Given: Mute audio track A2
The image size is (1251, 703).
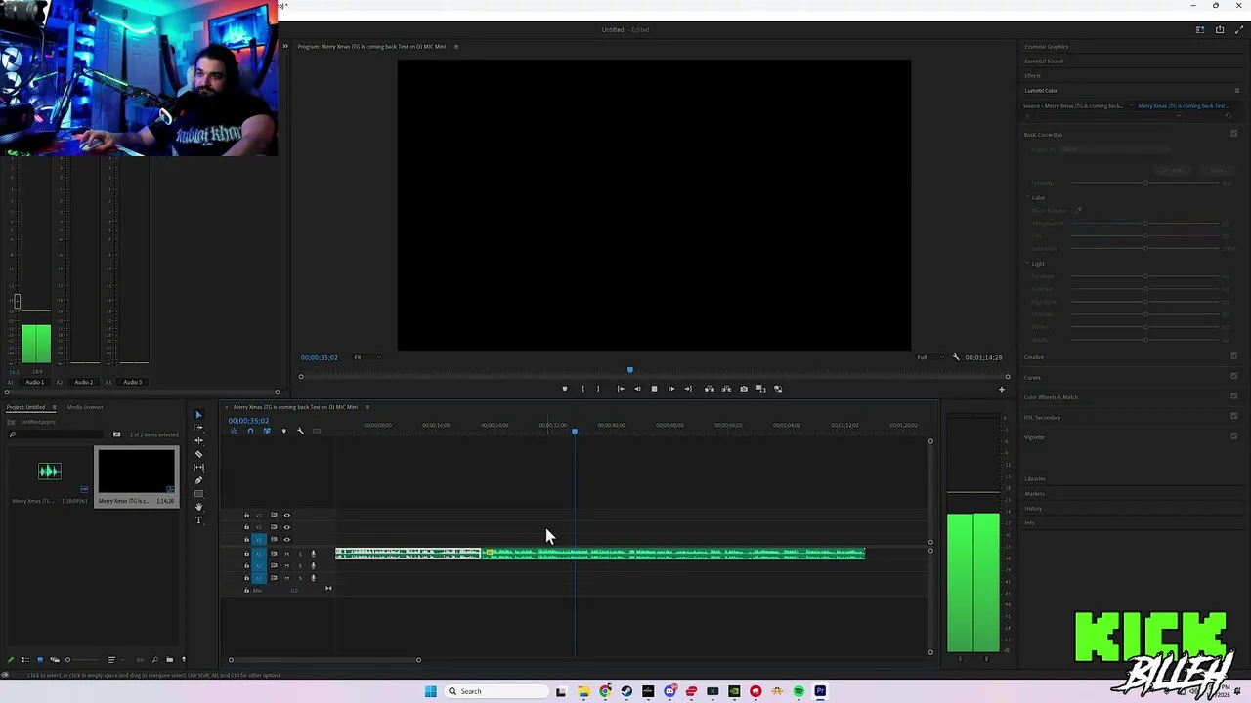Looking at the screenshot, I should 286,565.
